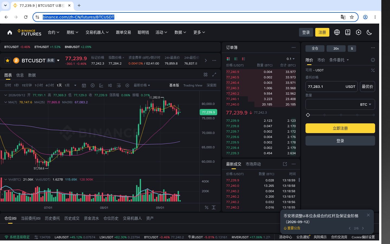This screenshot has height=244, width=390.
Task: Open the chart indicators line-graph icon
Action: [x=101, y=85]
